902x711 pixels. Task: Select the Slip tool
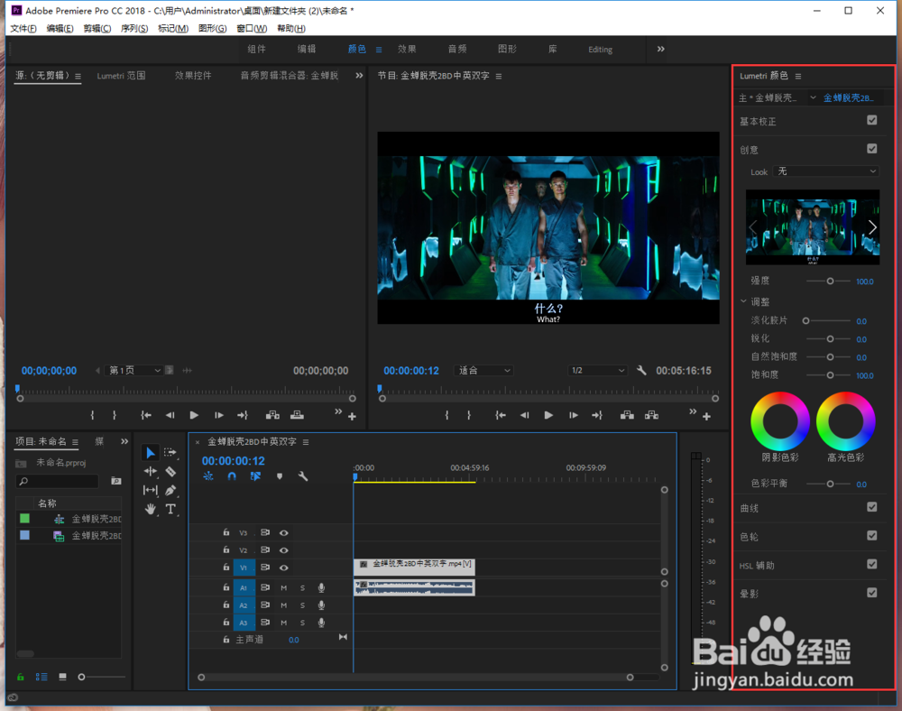(150, 490)
